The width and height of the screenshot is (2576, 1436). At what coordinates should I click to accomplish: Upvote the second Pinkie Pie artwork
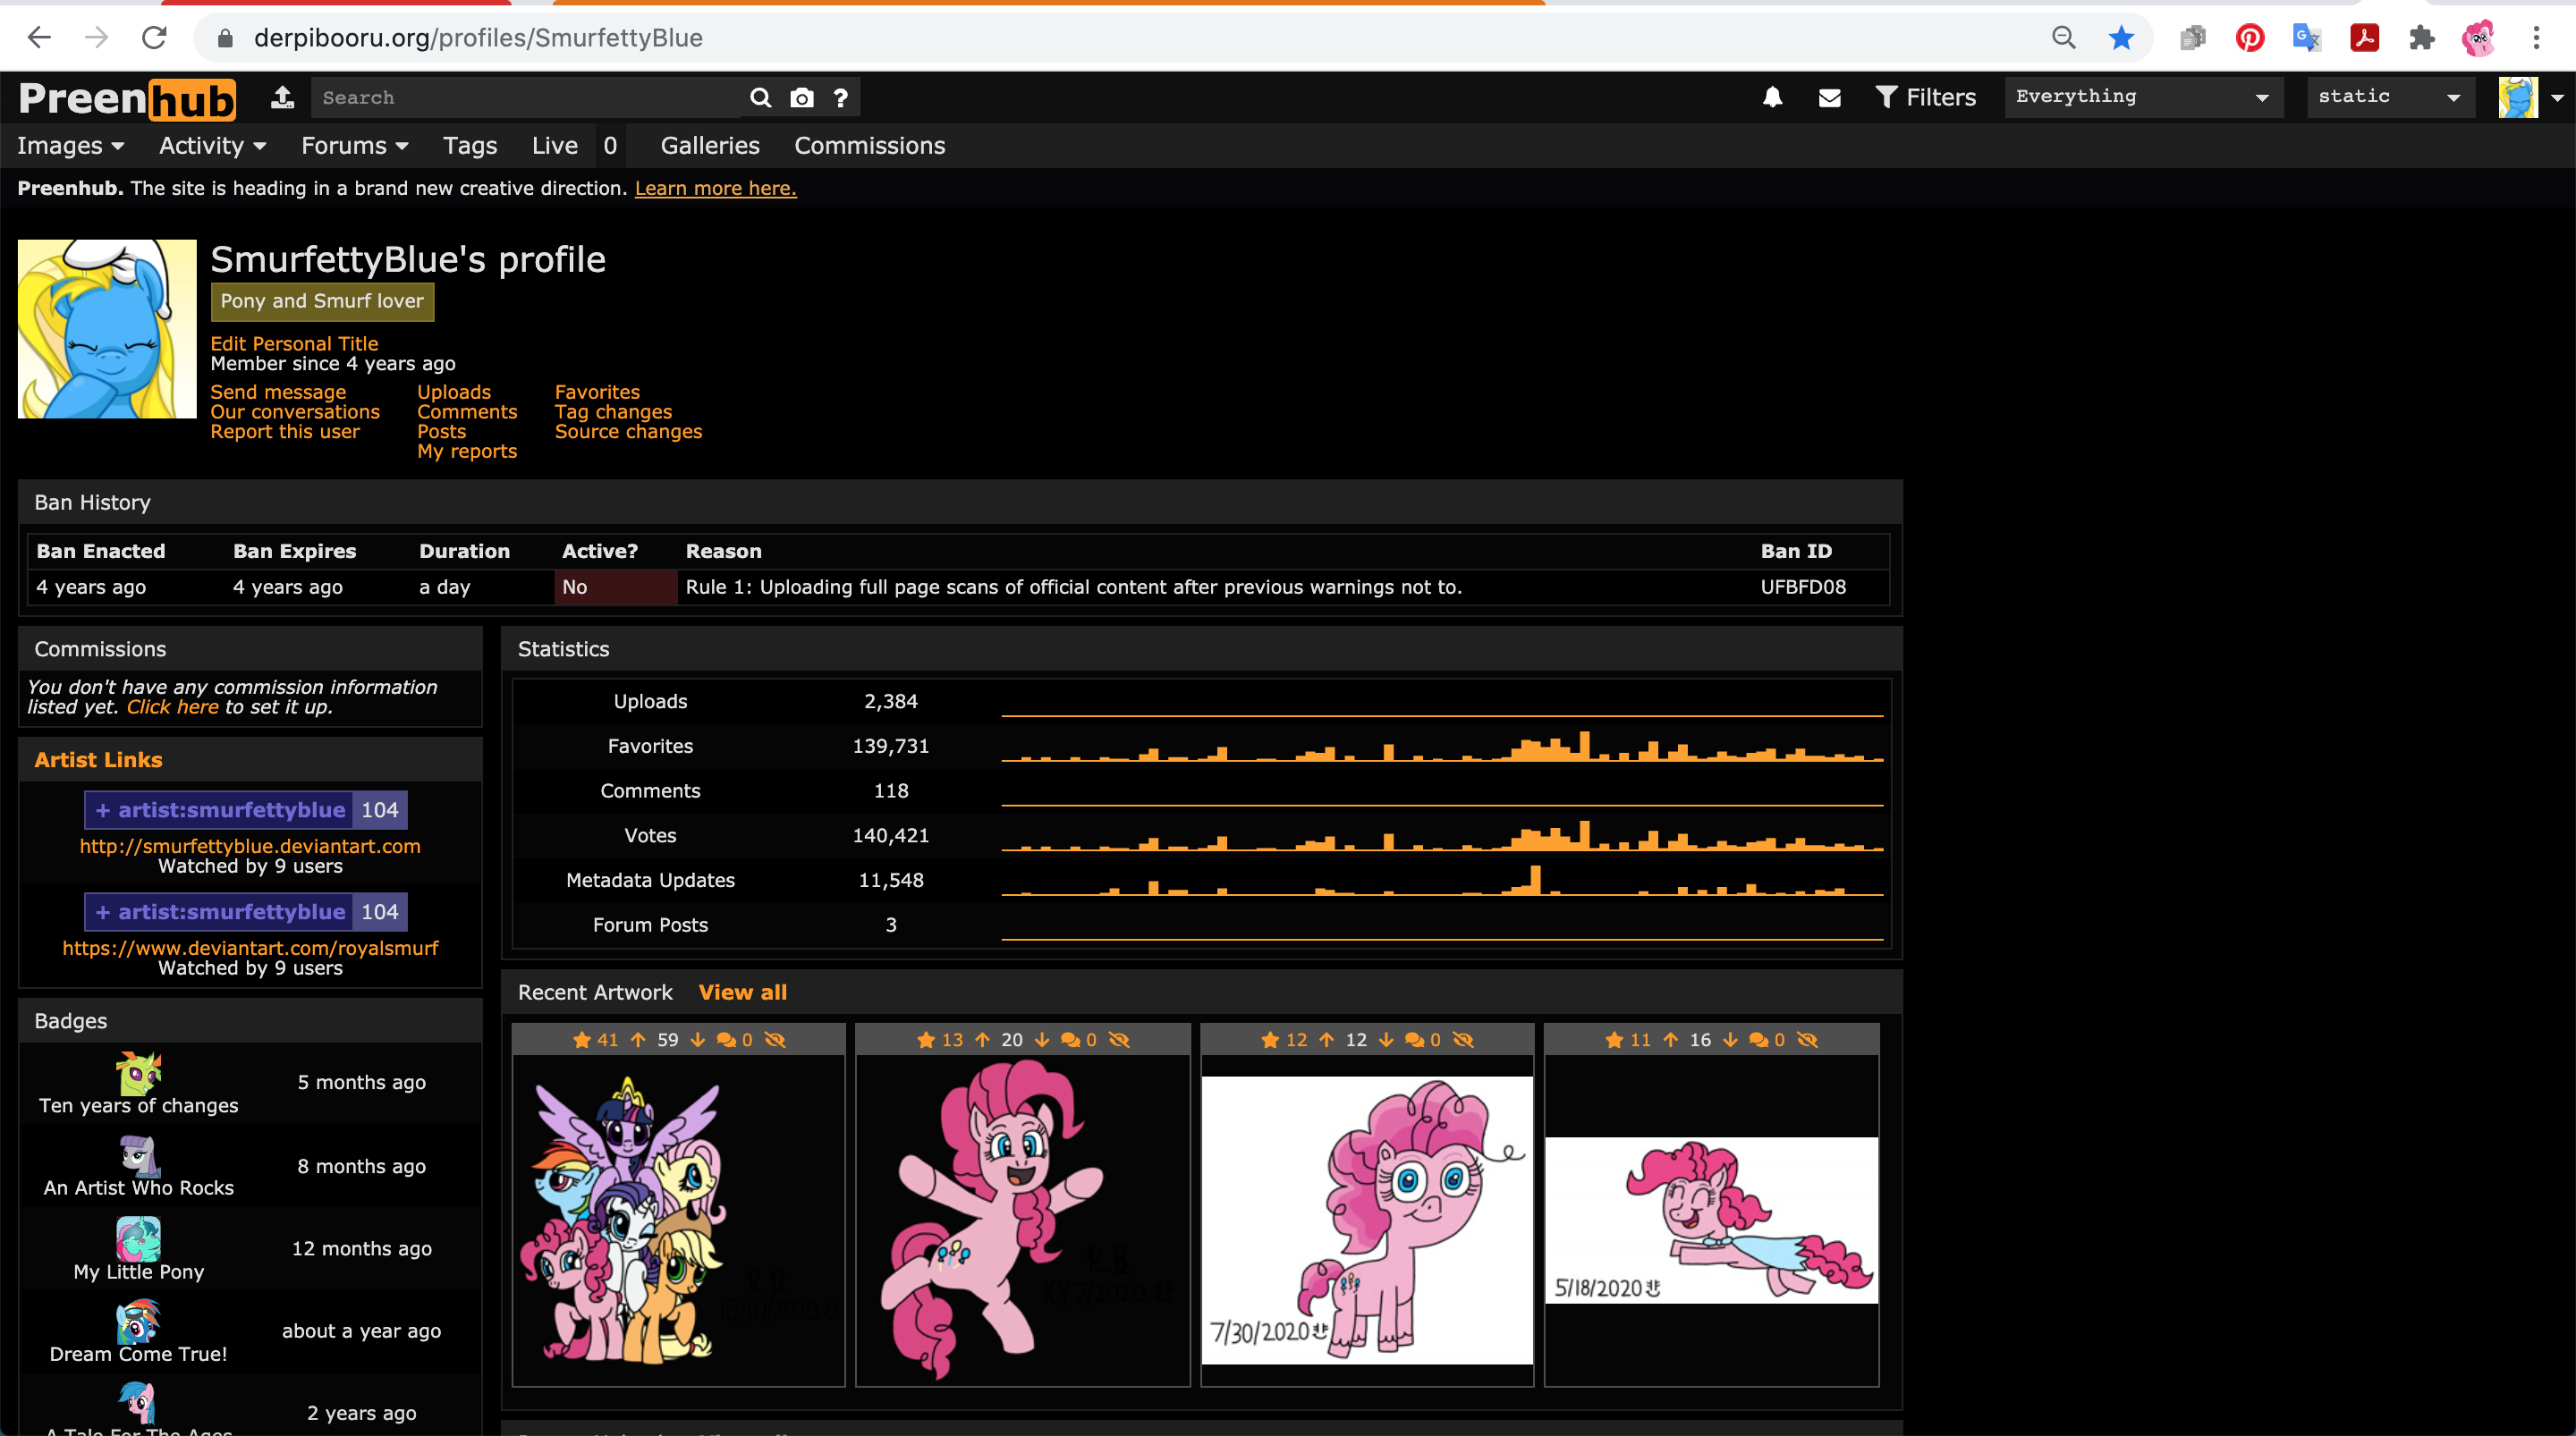983,1040
